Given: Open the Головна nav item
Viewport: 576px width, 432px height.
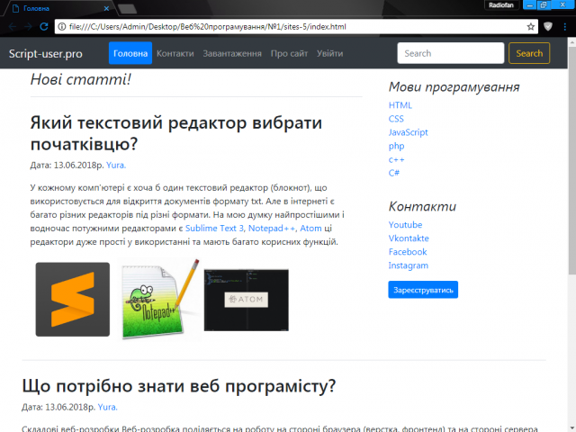Looking at the screenshot, I should click(130, 53).
